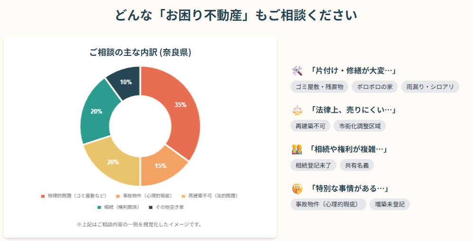473x241 pixels.
Task: Select the ボロボロの家 tag
Action: (x=374, y=87)
